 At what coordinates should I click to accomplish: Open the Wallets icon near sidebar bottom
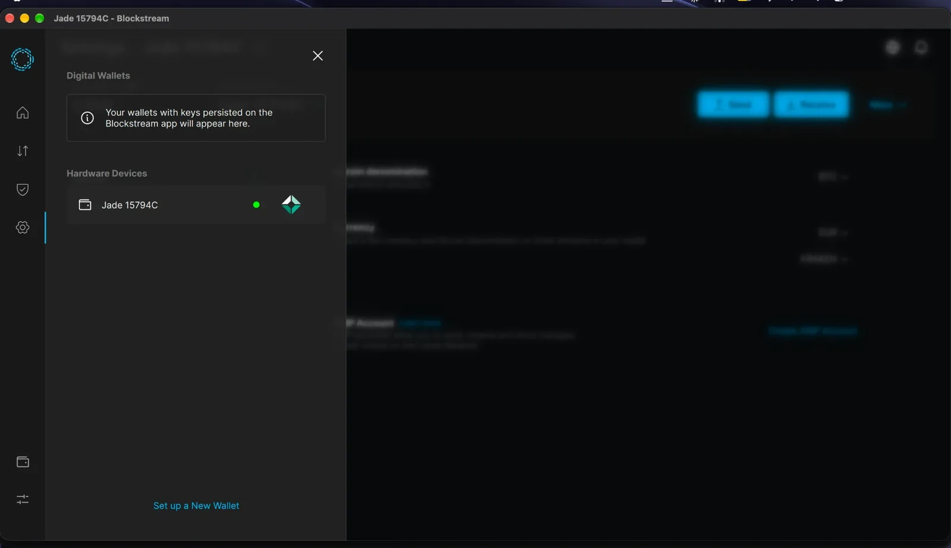pyautogui.click(x=23, y=462)
